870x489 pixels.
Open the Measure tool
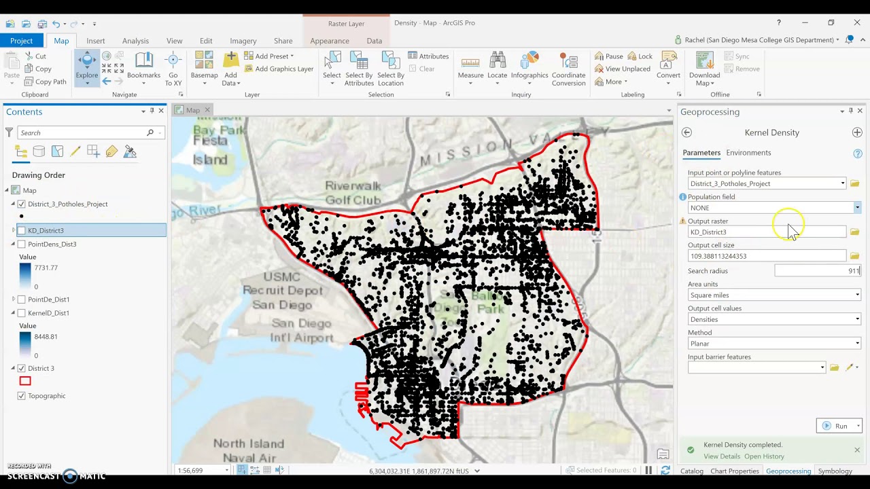coord(470,68)
